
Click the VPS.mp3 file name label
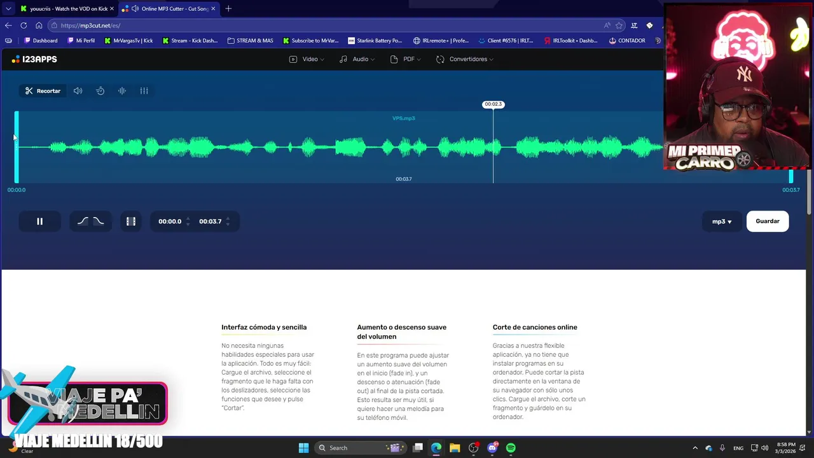404,118
